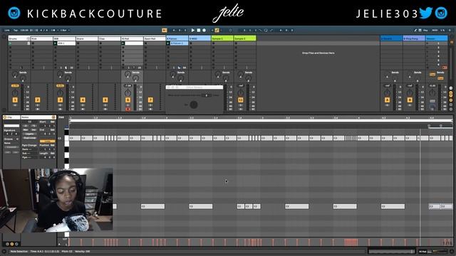Toggle Draw Mode pencil icon
This screenshot has height=256, width=456.
[x=415, y=30]
